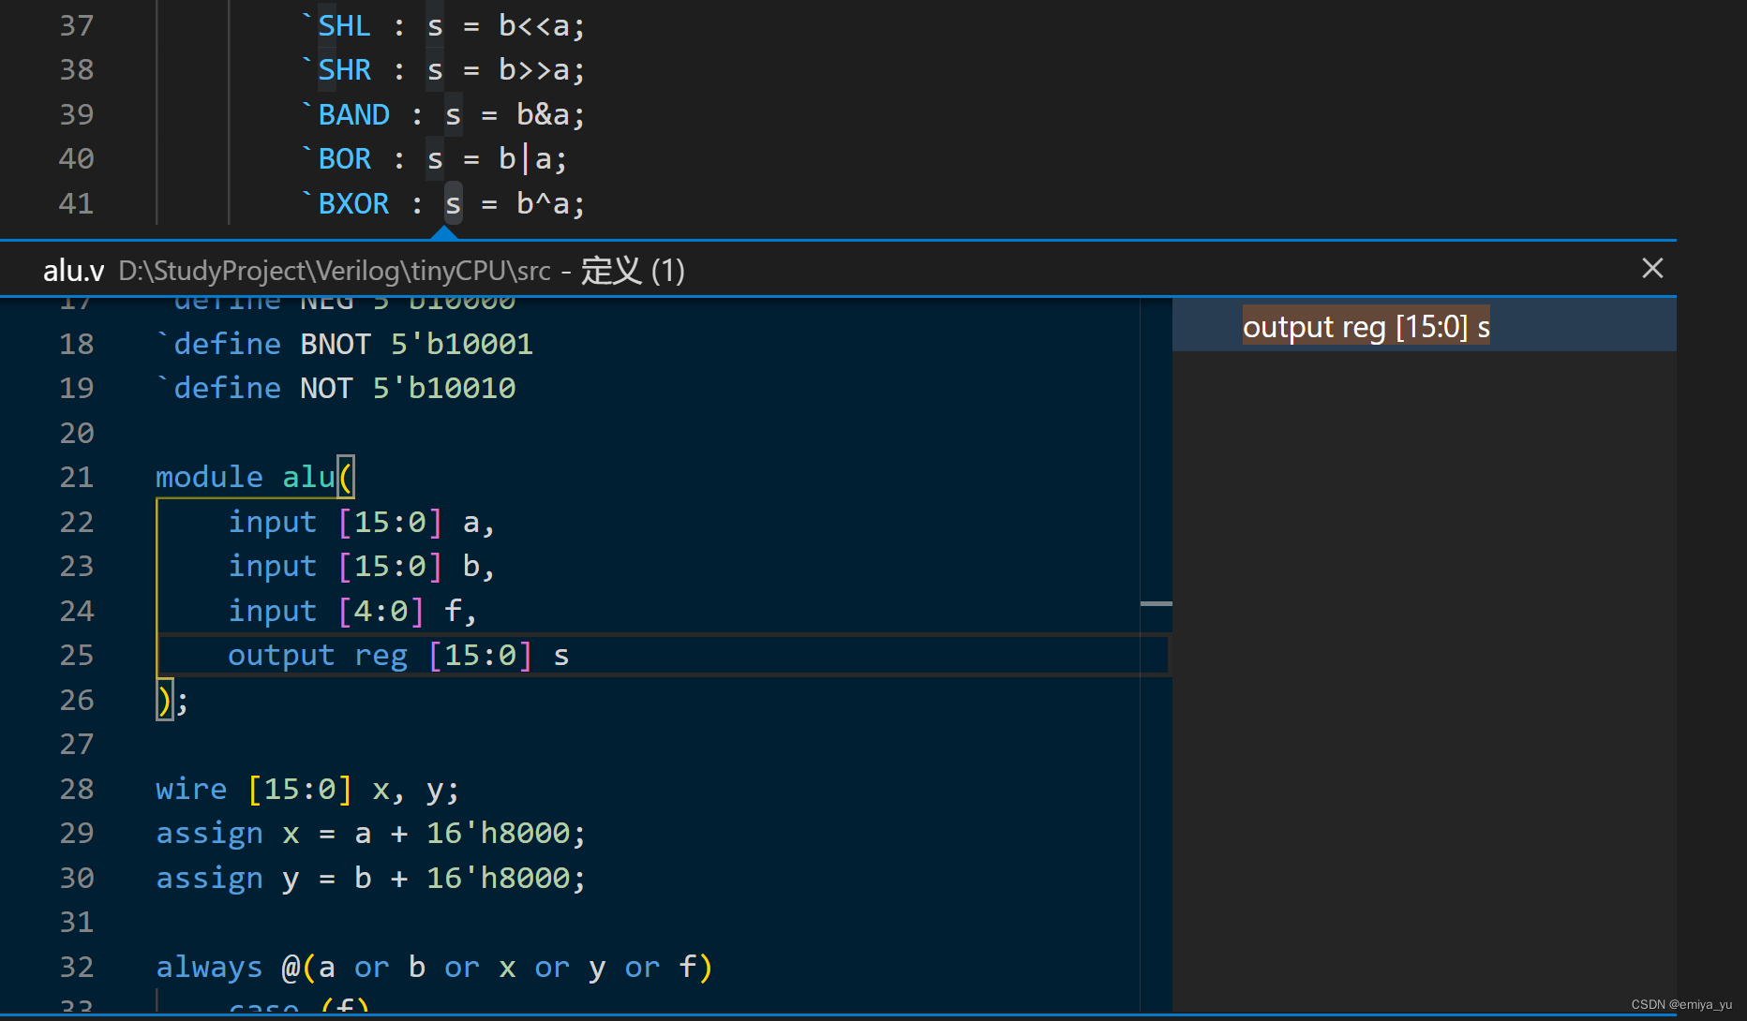Select the highlighted output reg declaration on line 25
1747x1021 pixels.
pyautogui.click(x=397, y=655)
